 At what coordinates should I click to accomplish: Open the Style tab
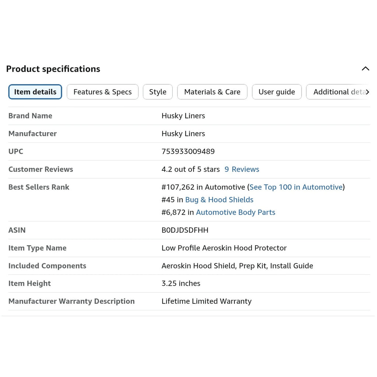pos(158,92)
